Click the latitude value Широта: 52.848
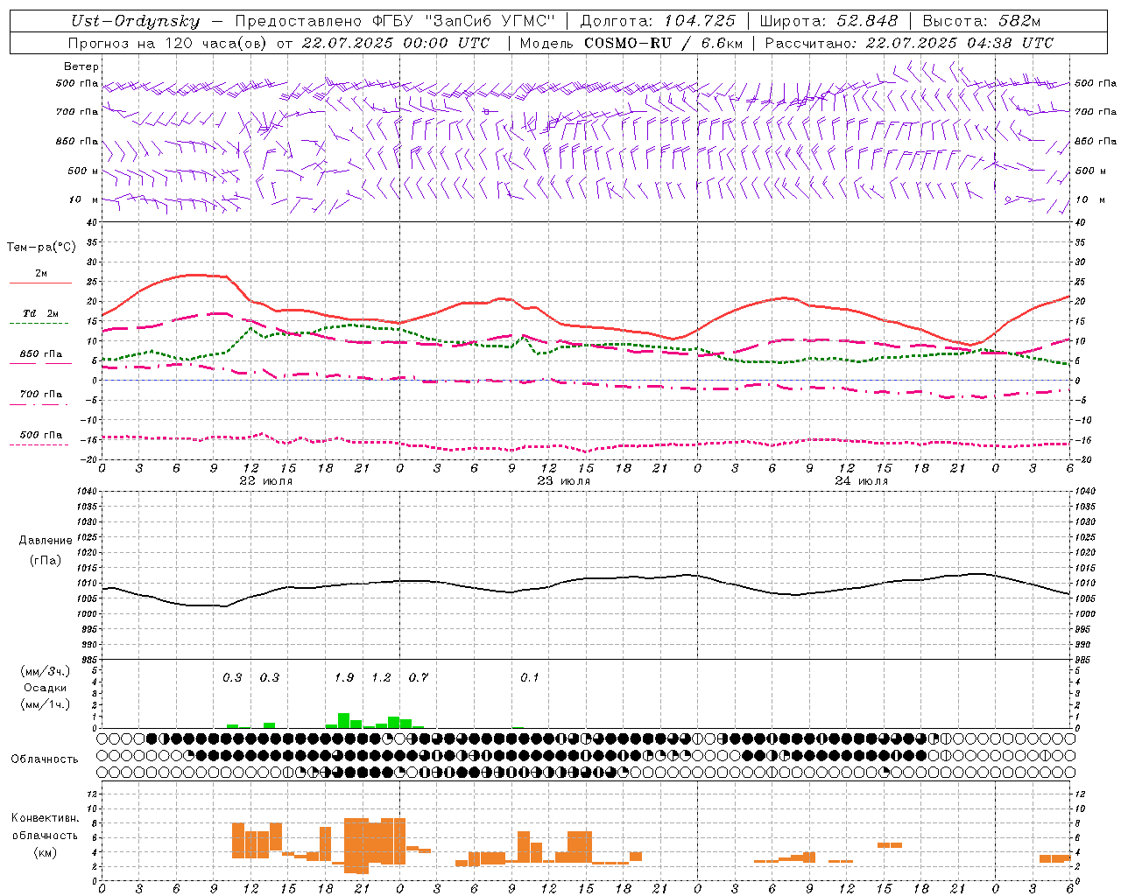The height and width of the screenshot is (896, 1121). pos(828,21)
